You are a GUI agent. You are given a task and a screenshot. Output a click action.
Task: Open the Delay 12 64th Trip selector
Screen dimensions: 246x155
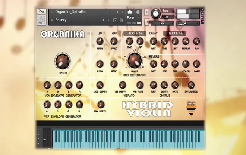point(174,34)
